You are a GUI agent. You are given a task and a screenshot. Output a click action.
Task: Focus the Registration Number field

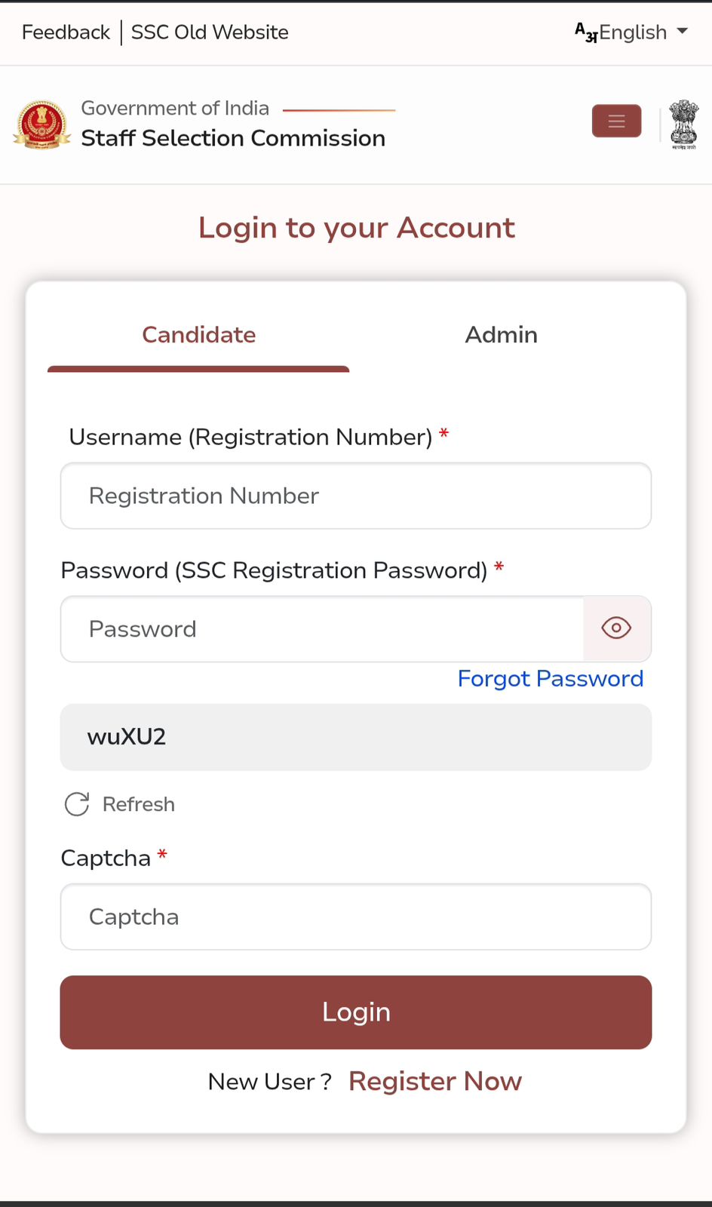[x=355, y=496]
